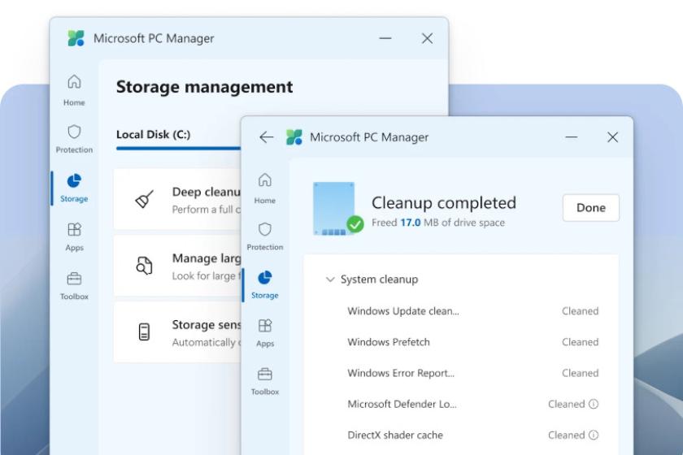Click PC Manager logo in front window title

click(x=294, y=137)
